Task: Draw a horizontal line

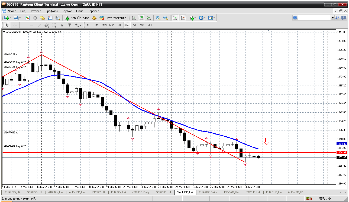Action: click(31, 25)
